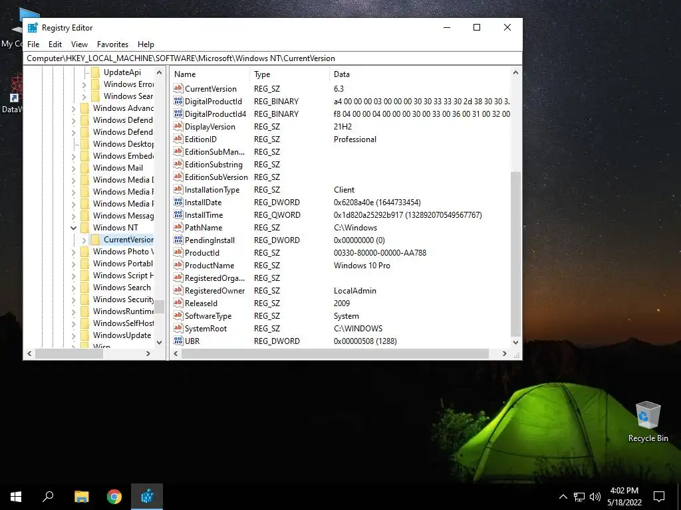Select the WindowsRuntime key

pos(123,311)
